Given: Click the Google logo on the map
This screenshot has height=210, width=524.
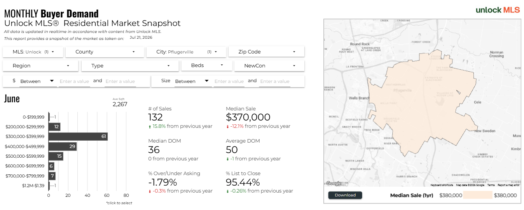Looking at the screenshot, I should tap(334, 183).
